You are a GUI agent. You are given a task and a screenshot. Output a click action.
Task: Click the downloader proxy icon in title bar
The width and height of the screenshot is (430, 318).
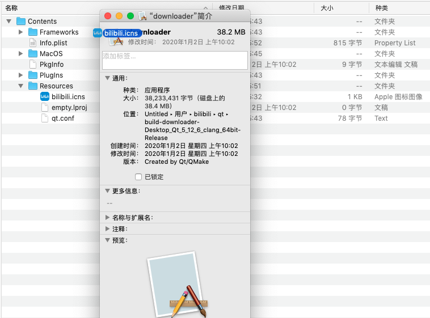pos(142,16)
